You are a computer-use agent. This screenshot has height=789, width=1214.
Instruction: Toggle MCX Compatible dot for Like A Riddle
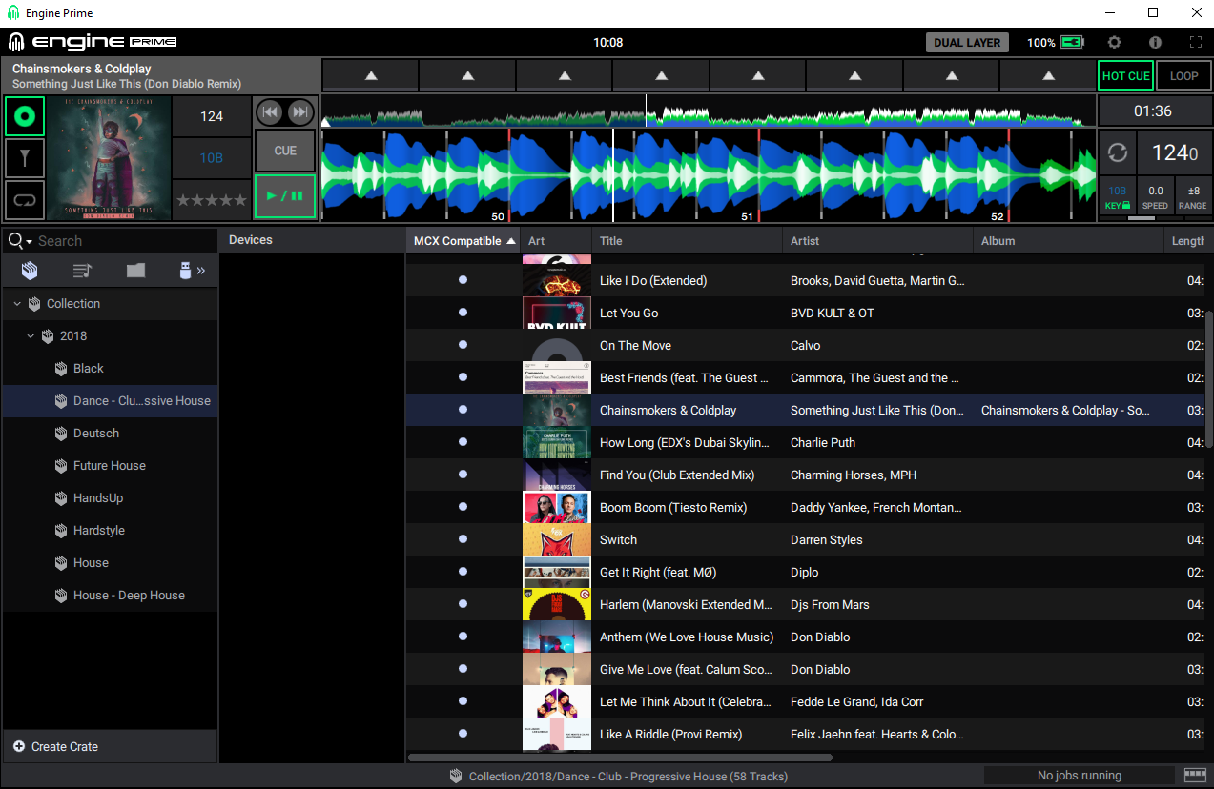pyautogui.click(x=463, y=734)
